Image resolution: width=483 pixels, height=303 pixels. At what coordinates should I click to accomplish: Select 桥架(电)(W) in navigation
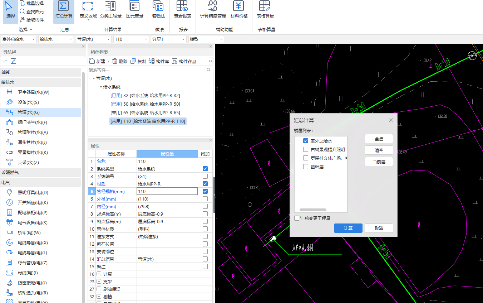click(40, 233)
